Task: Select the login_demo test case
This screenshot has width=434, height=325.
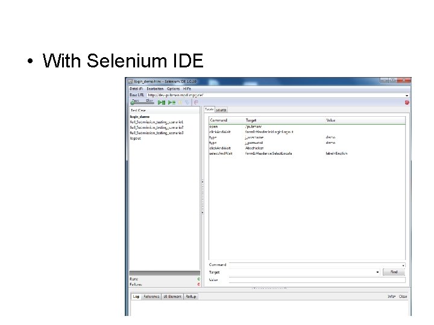Action: [x=140, y=117]
